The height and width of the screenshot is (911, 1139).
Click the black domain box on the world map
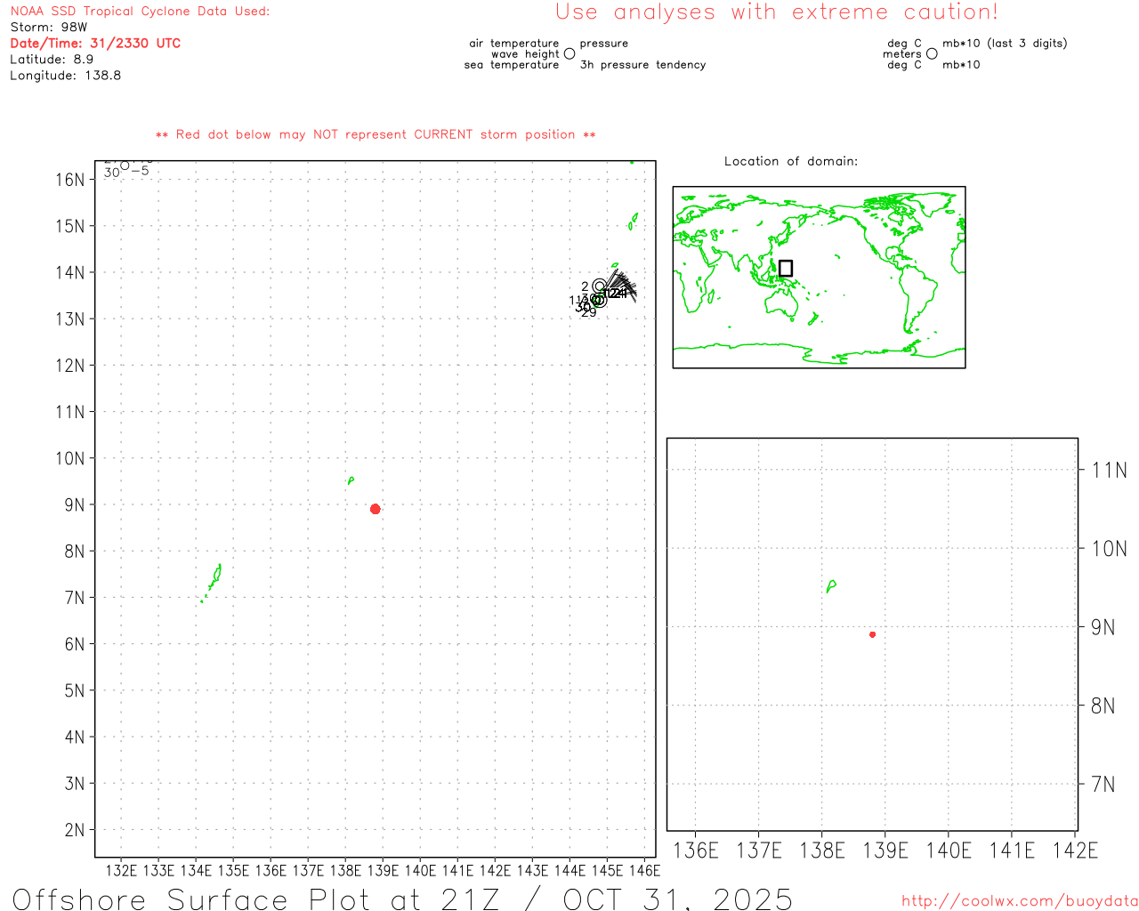click(x=785, y=268)
